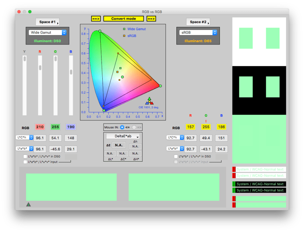The image size is (304, 232).
Task: Click the right ==> arrow icon beside Convert mode
Action: tap(151, 18)
